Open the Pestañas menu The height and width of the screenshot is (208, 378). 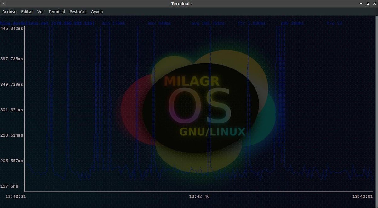tap(77, 11)
